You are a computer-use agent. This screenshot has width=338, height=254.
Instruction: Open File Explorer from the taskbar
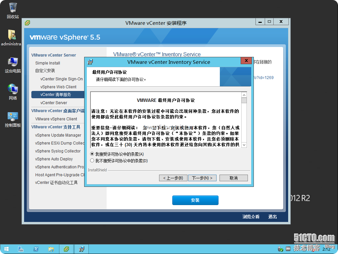tap(51, 249)
